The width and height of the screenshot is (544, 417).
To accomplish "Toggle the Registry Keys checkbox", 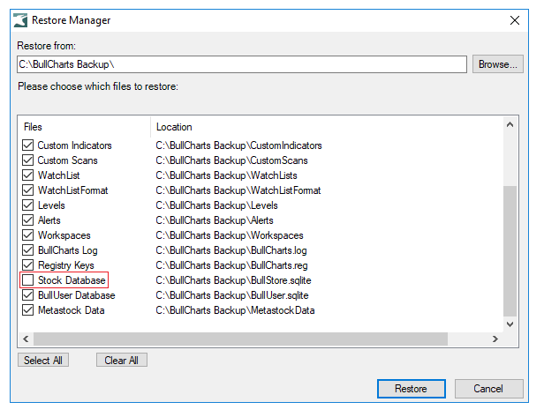I will click(27, 265).
